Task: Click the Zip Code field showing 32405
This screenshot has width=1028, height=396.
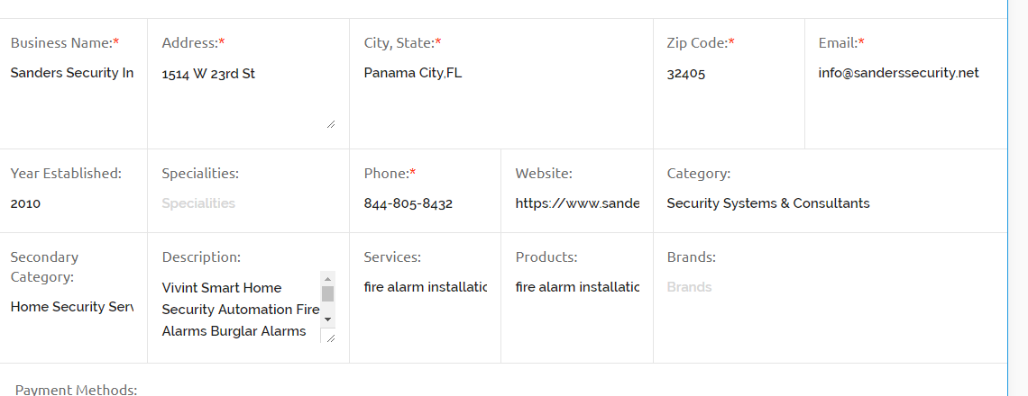Action: pyautogui.click(x=728, y=74)
